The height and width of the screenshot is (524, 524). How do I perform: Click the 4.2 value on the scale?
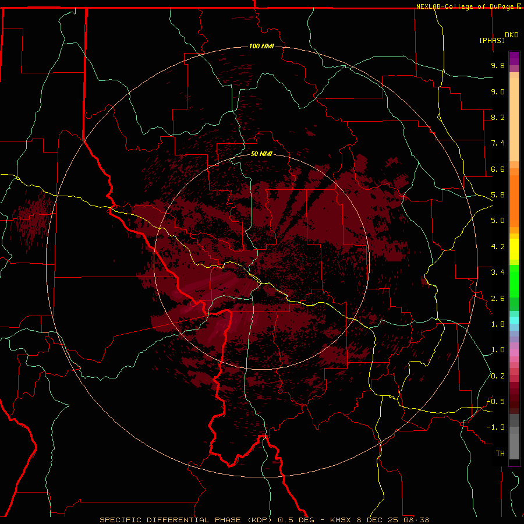[x=498, y=247]
